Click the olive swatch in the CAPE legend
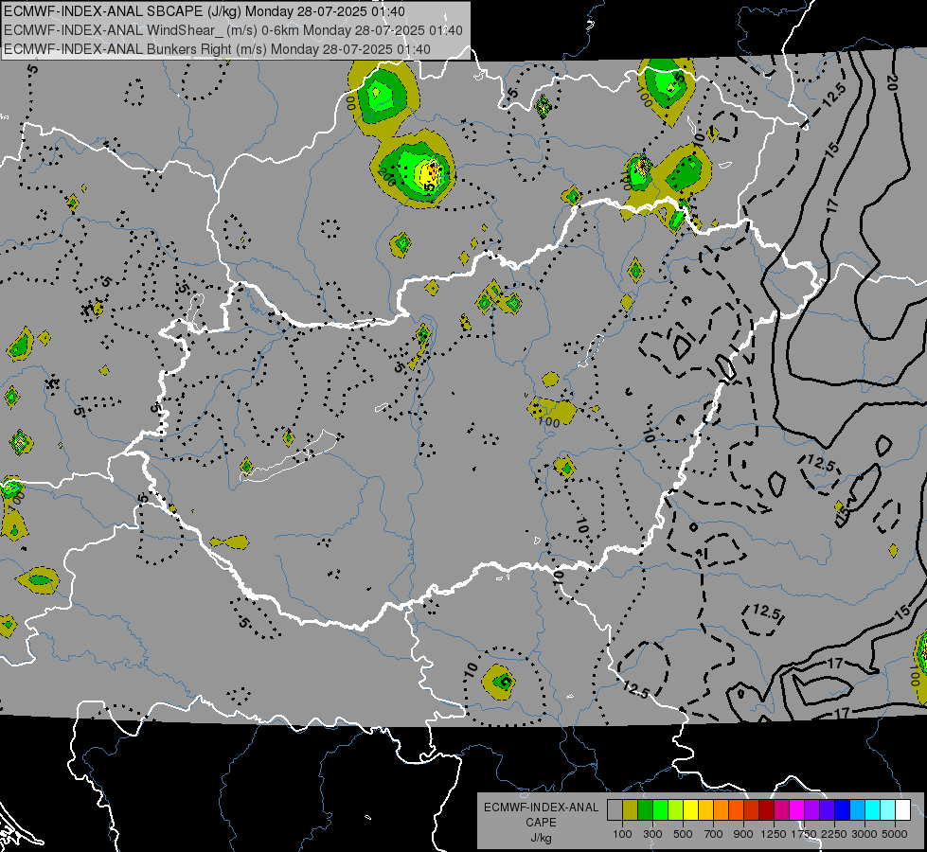Image resolution: width=927 pixels, height=852 pixels. 631,809
